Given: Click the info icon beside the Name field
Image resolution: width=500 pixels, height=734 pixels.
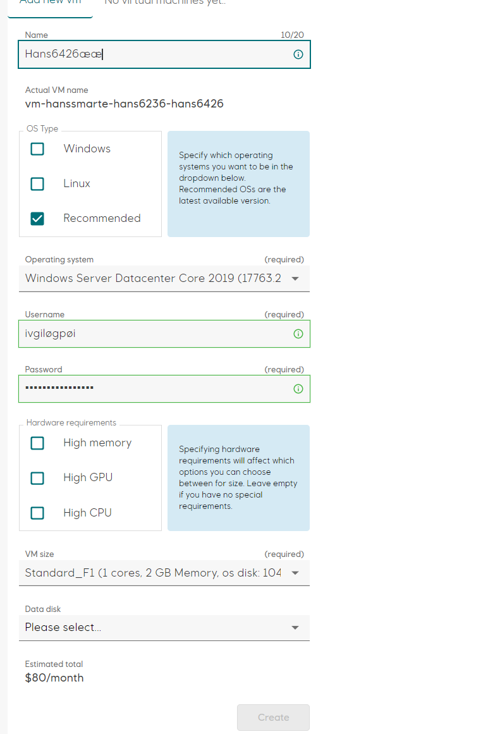Looking at the screenshot, I should 298,54.
